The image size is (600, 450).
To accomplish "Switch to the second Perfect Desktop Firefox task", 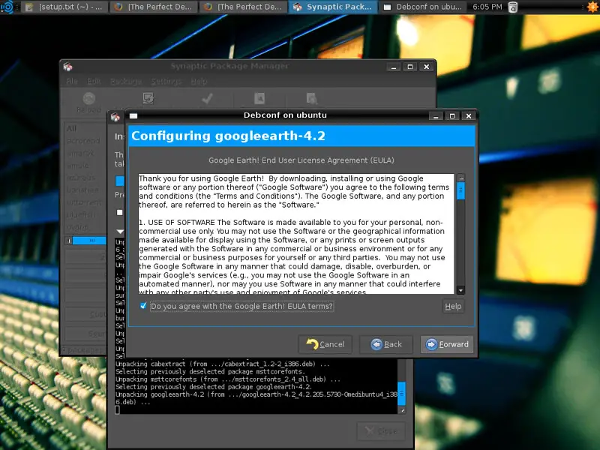I will pos(243,7).
